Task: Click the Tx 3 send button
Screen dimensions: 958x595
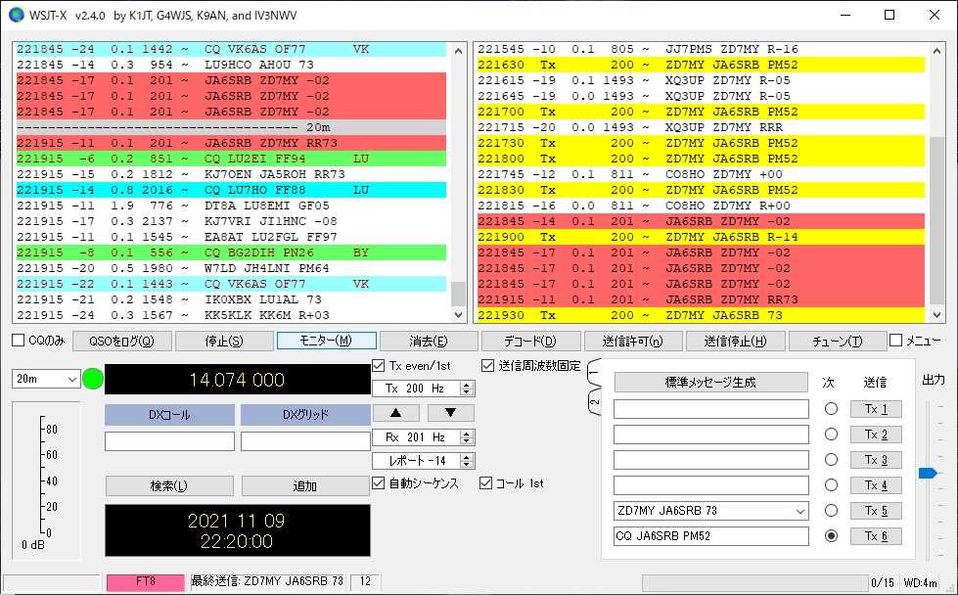Action: tap(876, 459)
